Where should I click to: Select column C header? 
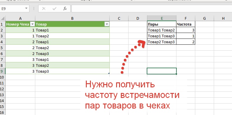click(x=119, y=18)
